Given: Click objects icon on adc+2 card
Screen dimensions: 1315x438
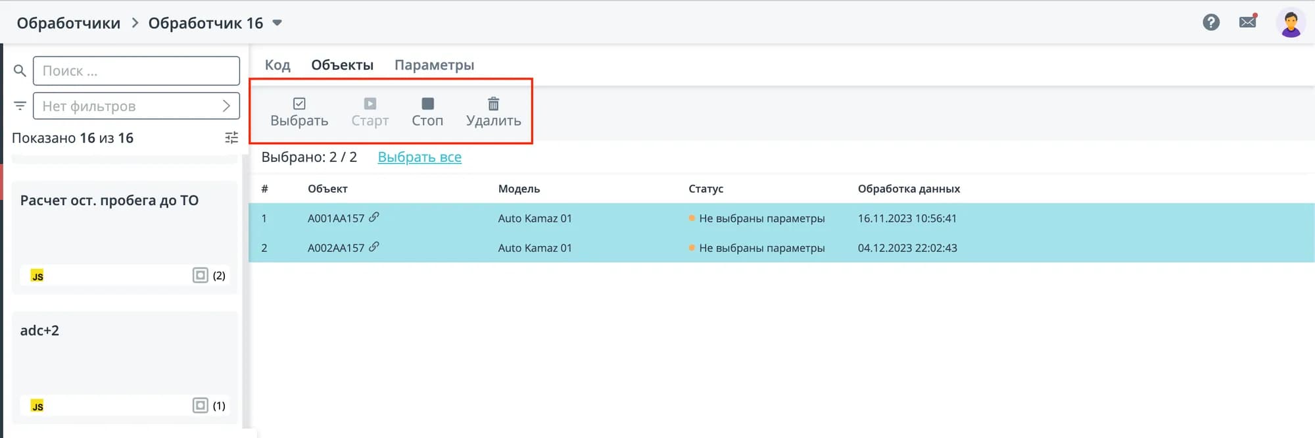Looking at the screenshot, I should tap(201, 405).
